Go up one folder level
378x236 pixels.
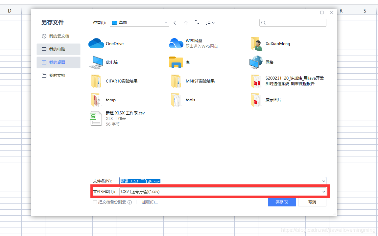186,23
